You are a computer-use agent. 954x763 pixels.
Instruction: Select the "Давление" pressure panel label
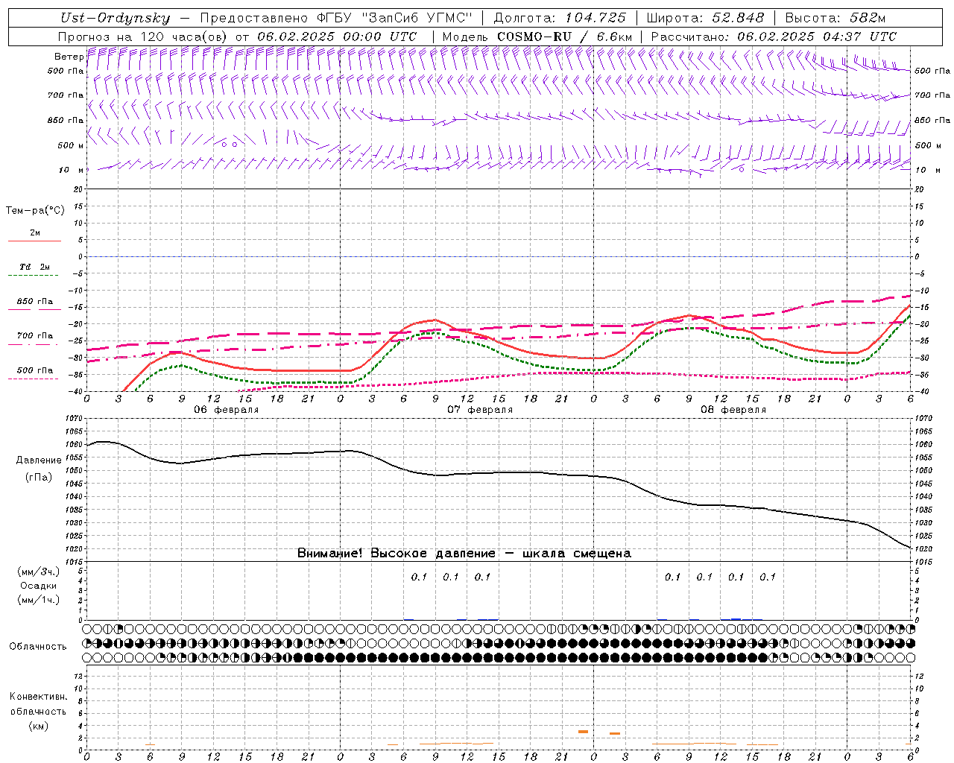click(39, 460)
